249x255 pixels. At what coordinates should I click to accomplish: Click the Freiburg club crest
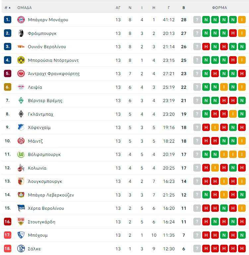(x=21, y=33)
